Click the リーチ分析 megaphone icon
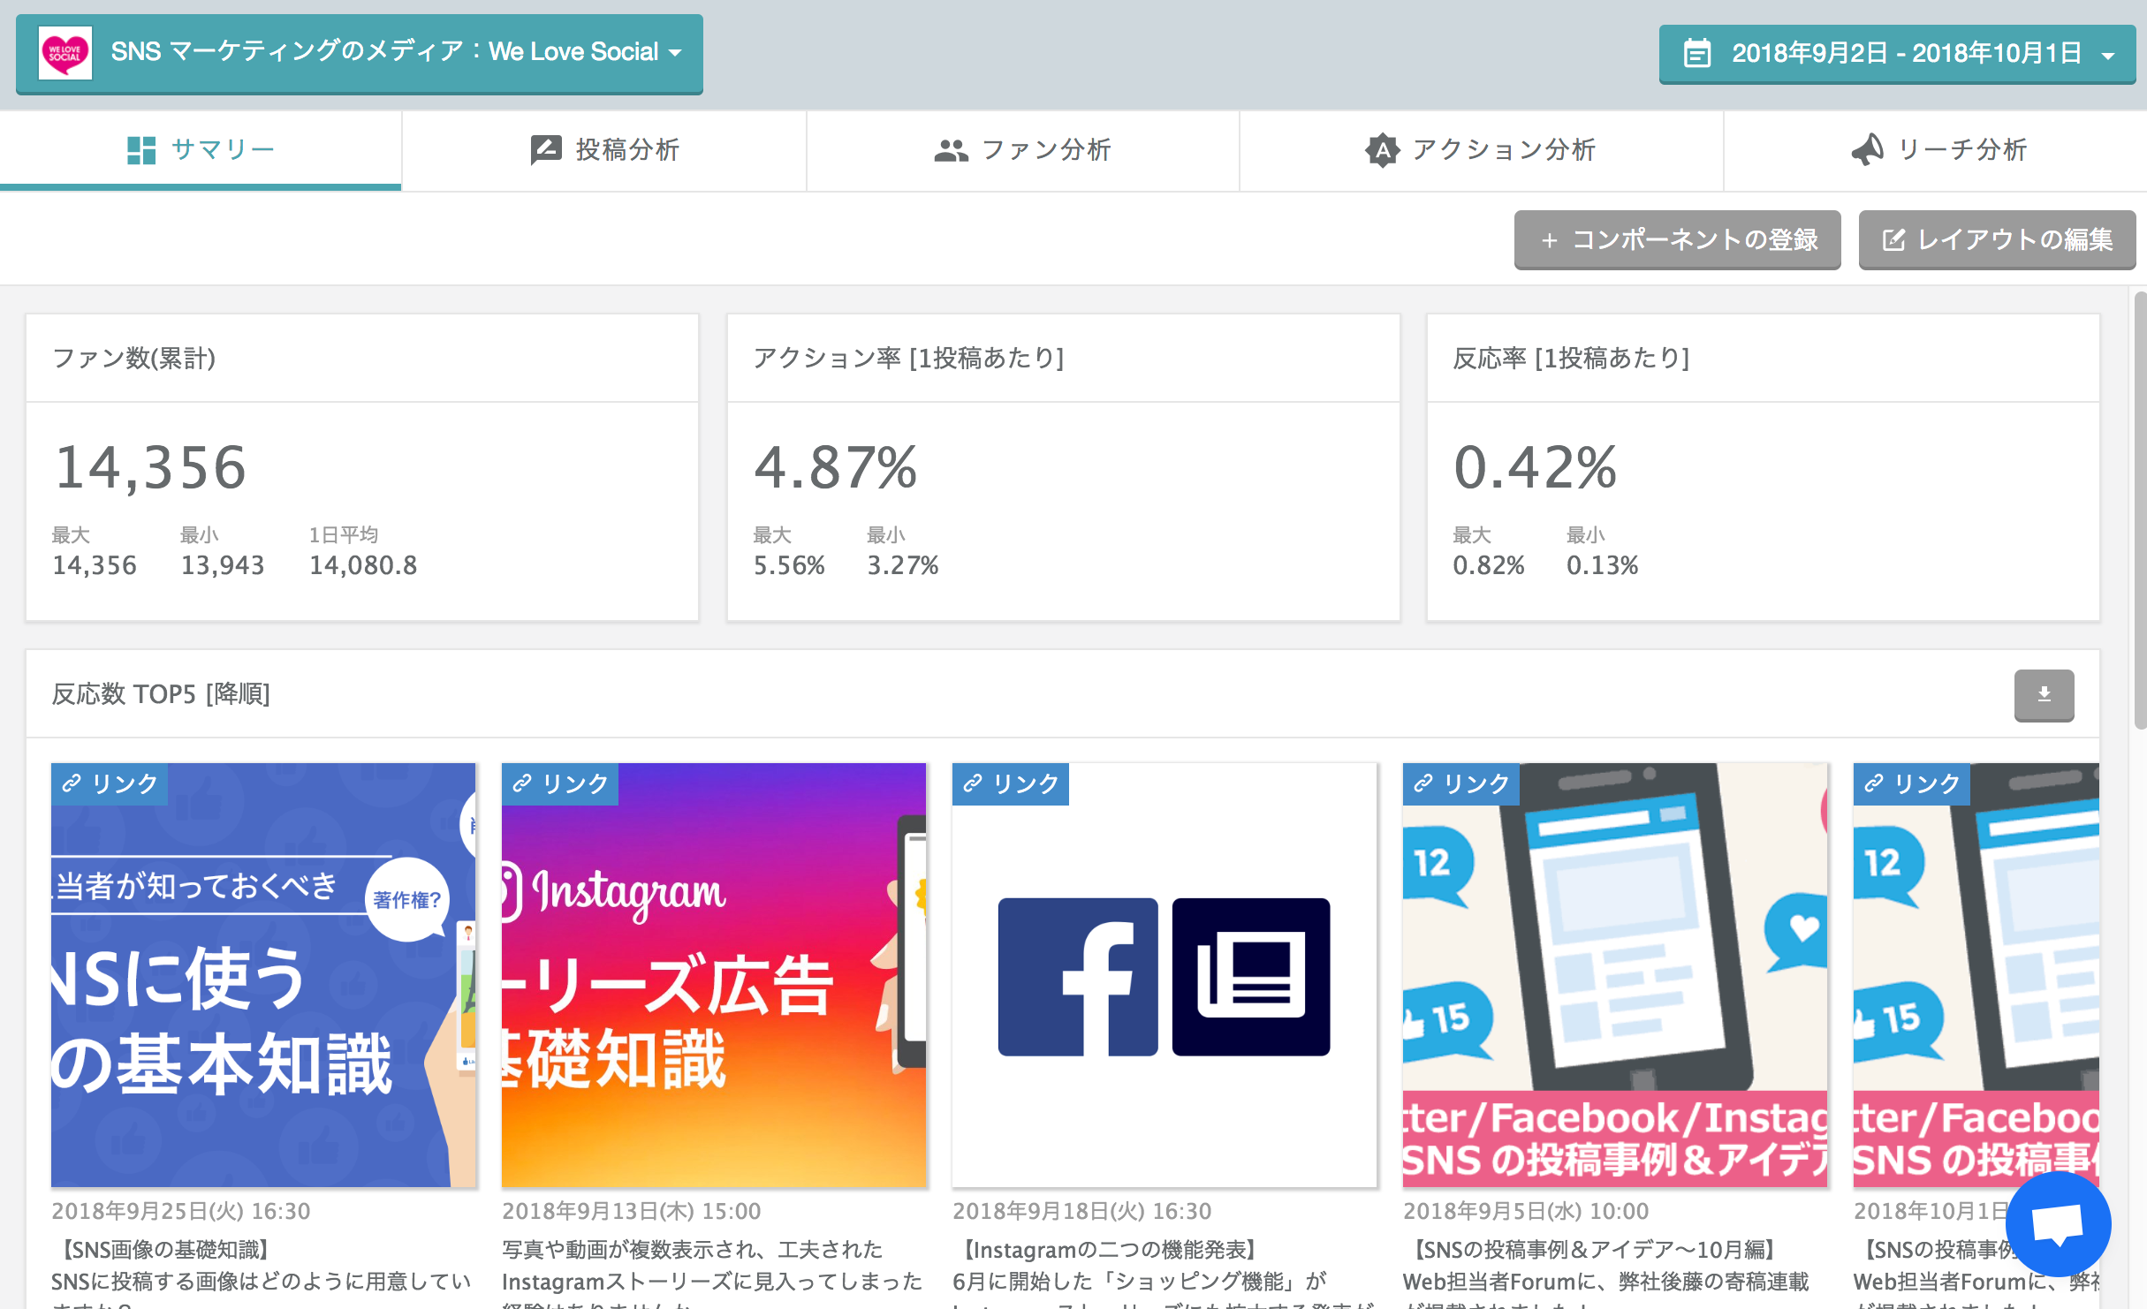Image resolution: width=2147 pixels, height=1309 pixels. [x=1868, y=150]
